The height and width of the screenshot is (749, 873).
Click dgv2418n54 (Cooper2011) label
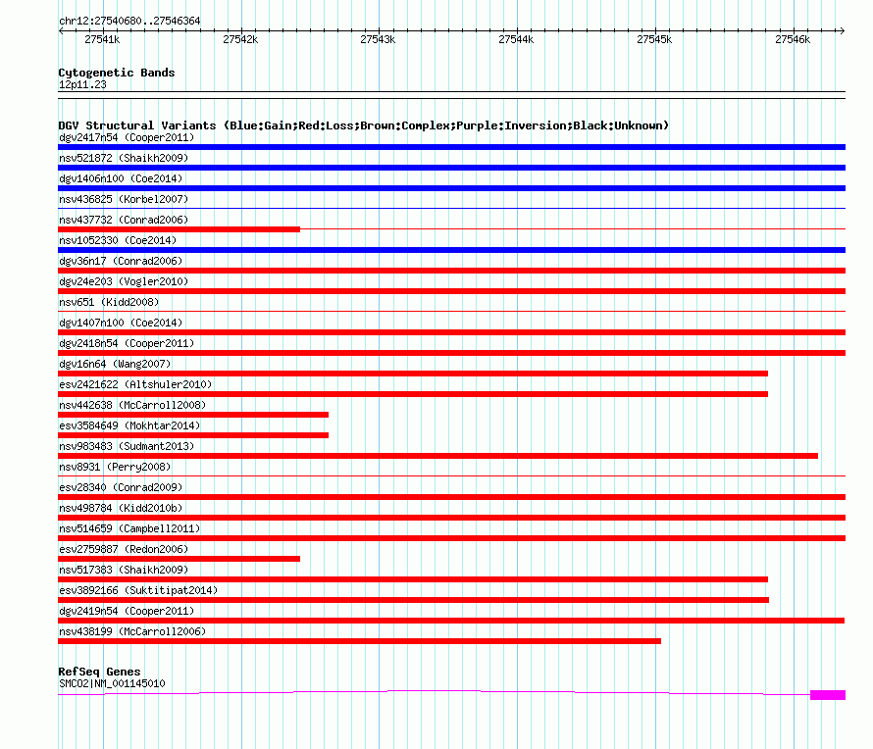pos(127,343)
